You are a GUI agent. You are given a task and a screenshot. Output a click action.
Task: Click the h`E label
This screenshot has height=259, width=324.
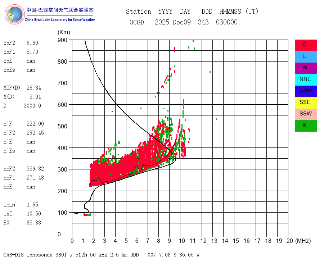coord(8,142)
